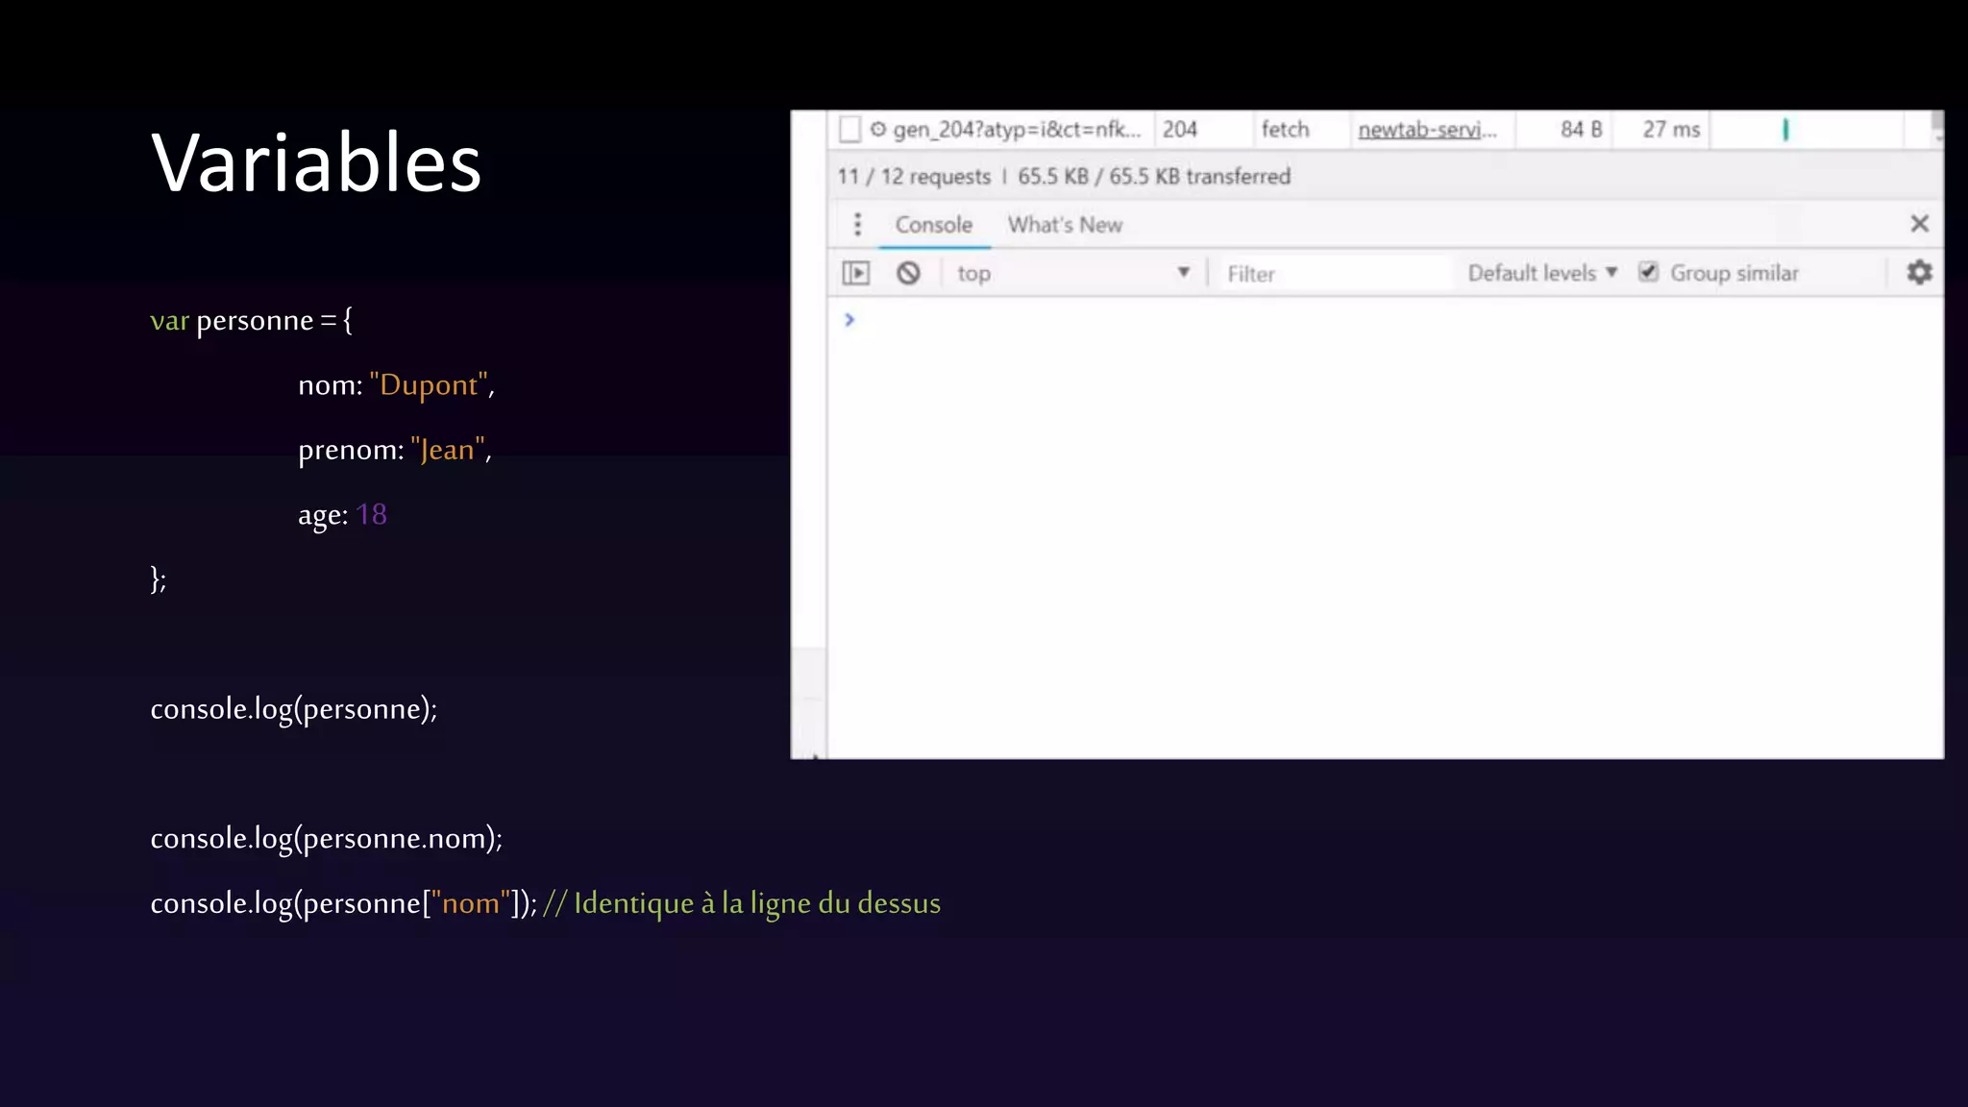Click the var keyword
This screenshot has width=1968, height=1107.
tap(169, 320)
